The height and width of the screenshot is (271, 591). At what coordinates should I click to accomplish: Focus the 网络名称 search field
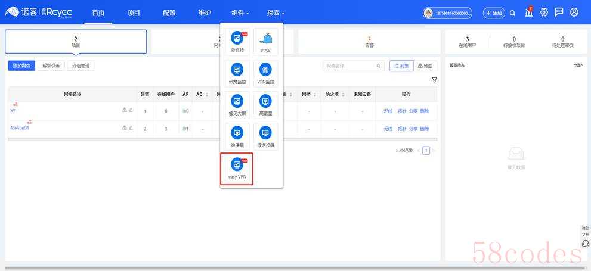click(354, 66)
